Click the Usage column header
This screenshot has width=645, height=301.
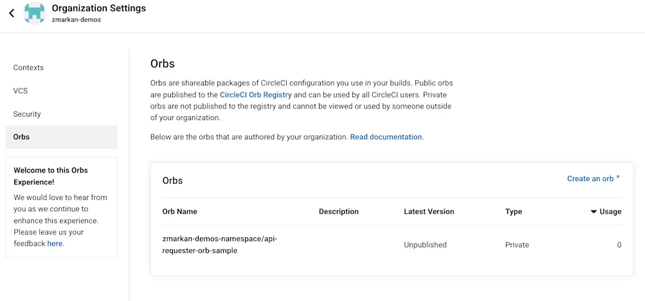[x=610, y=212]
